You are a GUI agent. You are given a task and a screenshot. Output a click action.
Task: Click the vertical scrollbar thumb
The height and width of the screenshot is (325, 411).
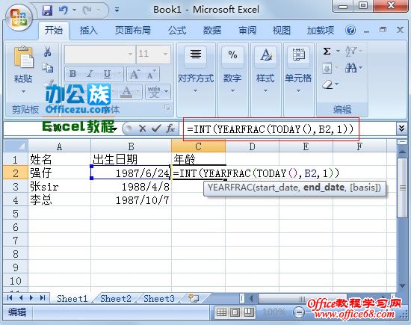tap(402, 188)
